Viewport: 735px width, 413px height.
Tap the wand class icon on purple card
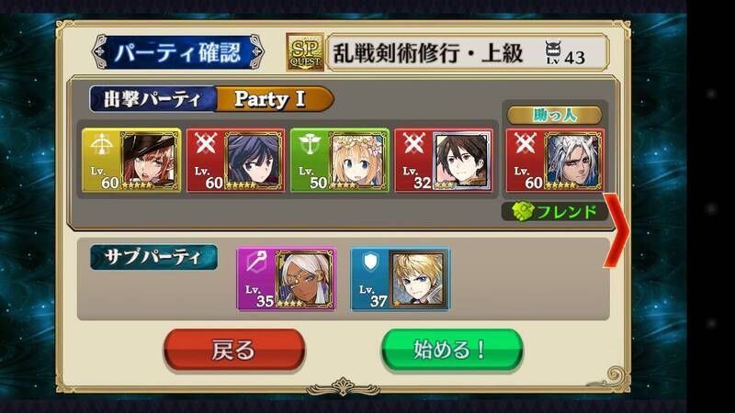(x=256, y=262)
